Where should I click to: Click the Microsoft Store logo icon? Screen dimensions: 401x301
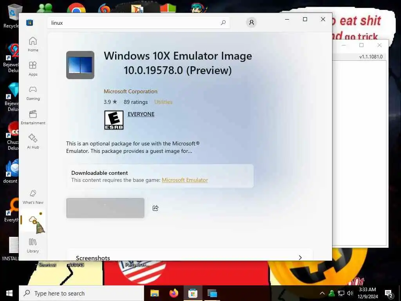29,22
